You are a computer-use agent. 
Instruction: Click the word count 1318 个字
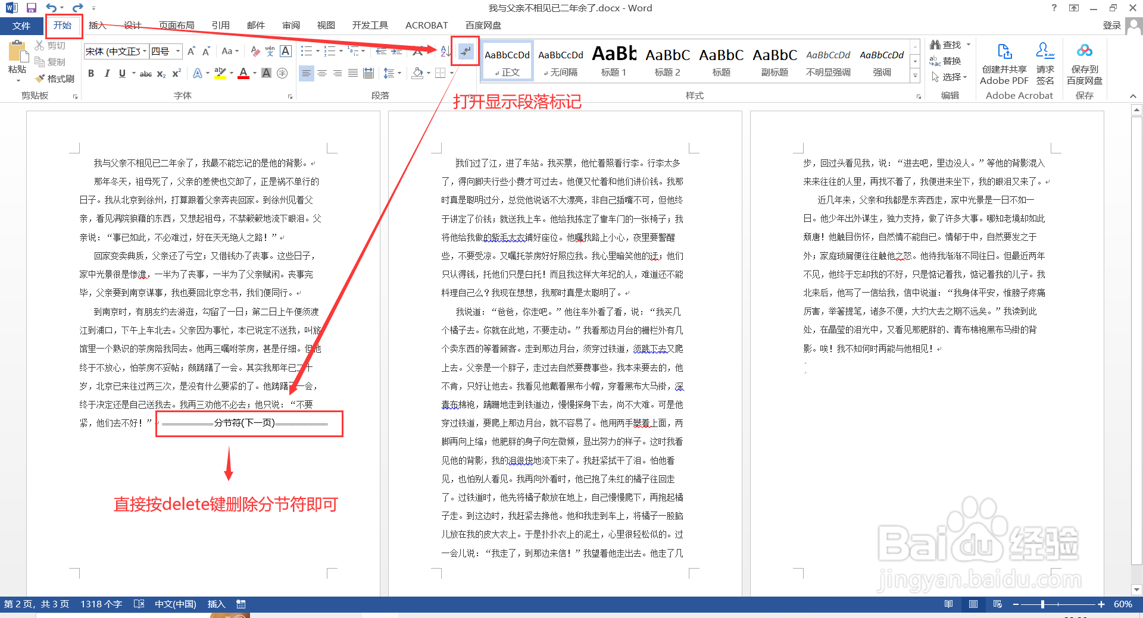pyautogui.click(x=101, y=604)
